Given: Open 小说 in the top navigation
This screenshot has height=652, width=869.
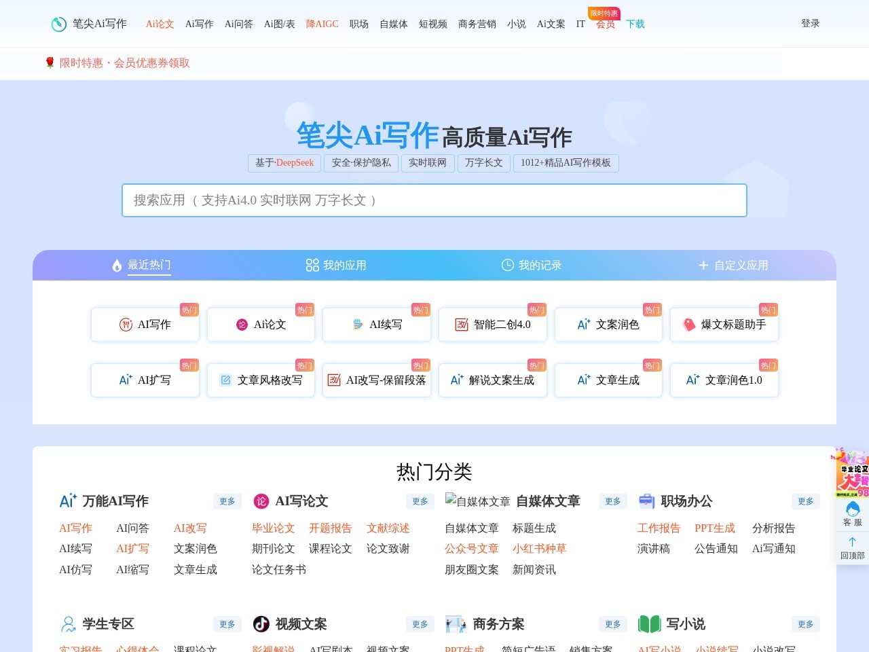Looking at the screenshot, I should click(517, 24).
